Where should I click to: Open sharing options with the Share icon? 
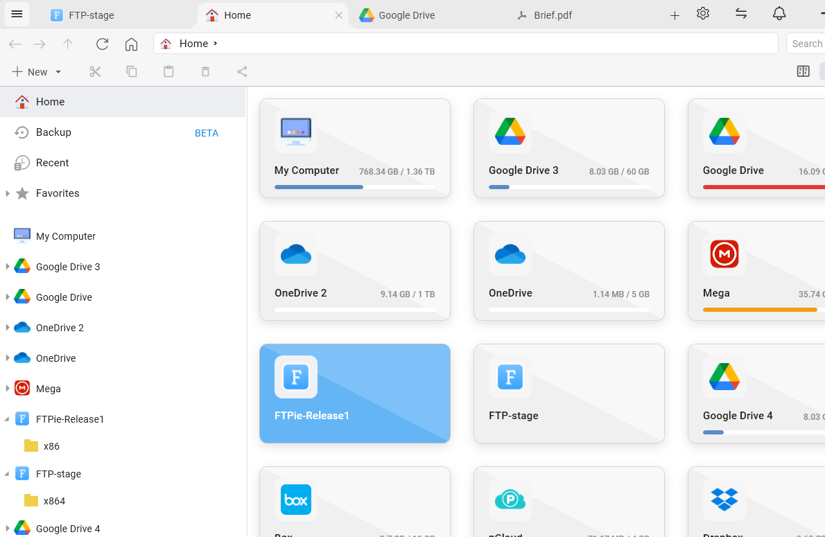coord(242,71)
